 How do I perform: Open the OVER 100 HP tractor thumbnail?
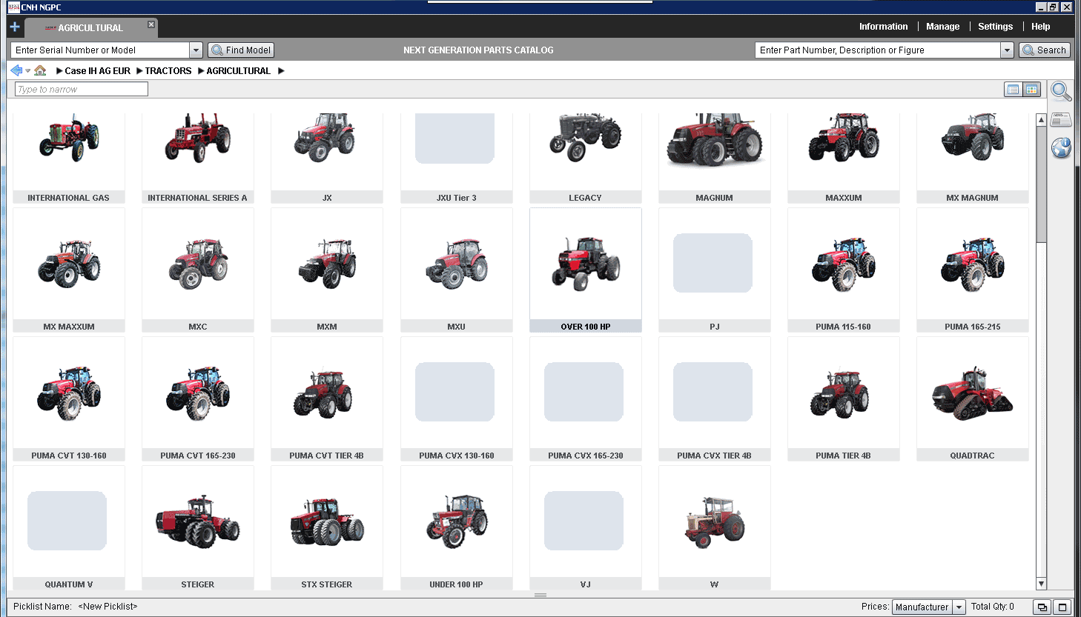pos(586,270)
